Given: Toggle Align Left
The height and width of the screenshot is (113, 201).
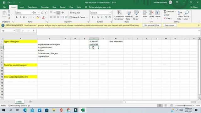Looking at the screenshot, I should pyautogui.click(x=51, y=17).
